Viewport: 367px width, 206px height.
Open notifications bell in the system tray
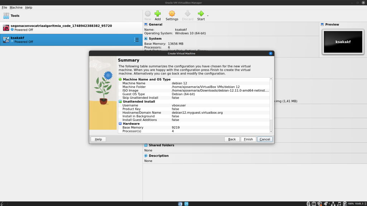click(325, 203)
